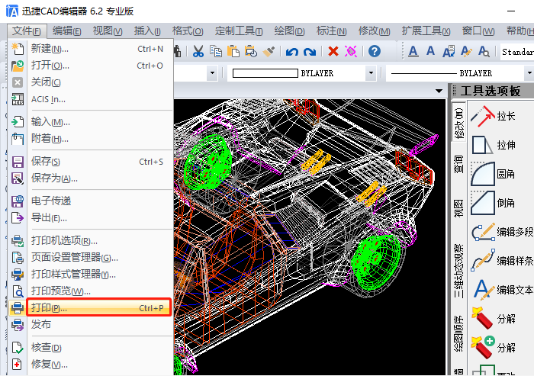
Task: Choose 关闭(C) from the File menu
Action: [91, 82]
